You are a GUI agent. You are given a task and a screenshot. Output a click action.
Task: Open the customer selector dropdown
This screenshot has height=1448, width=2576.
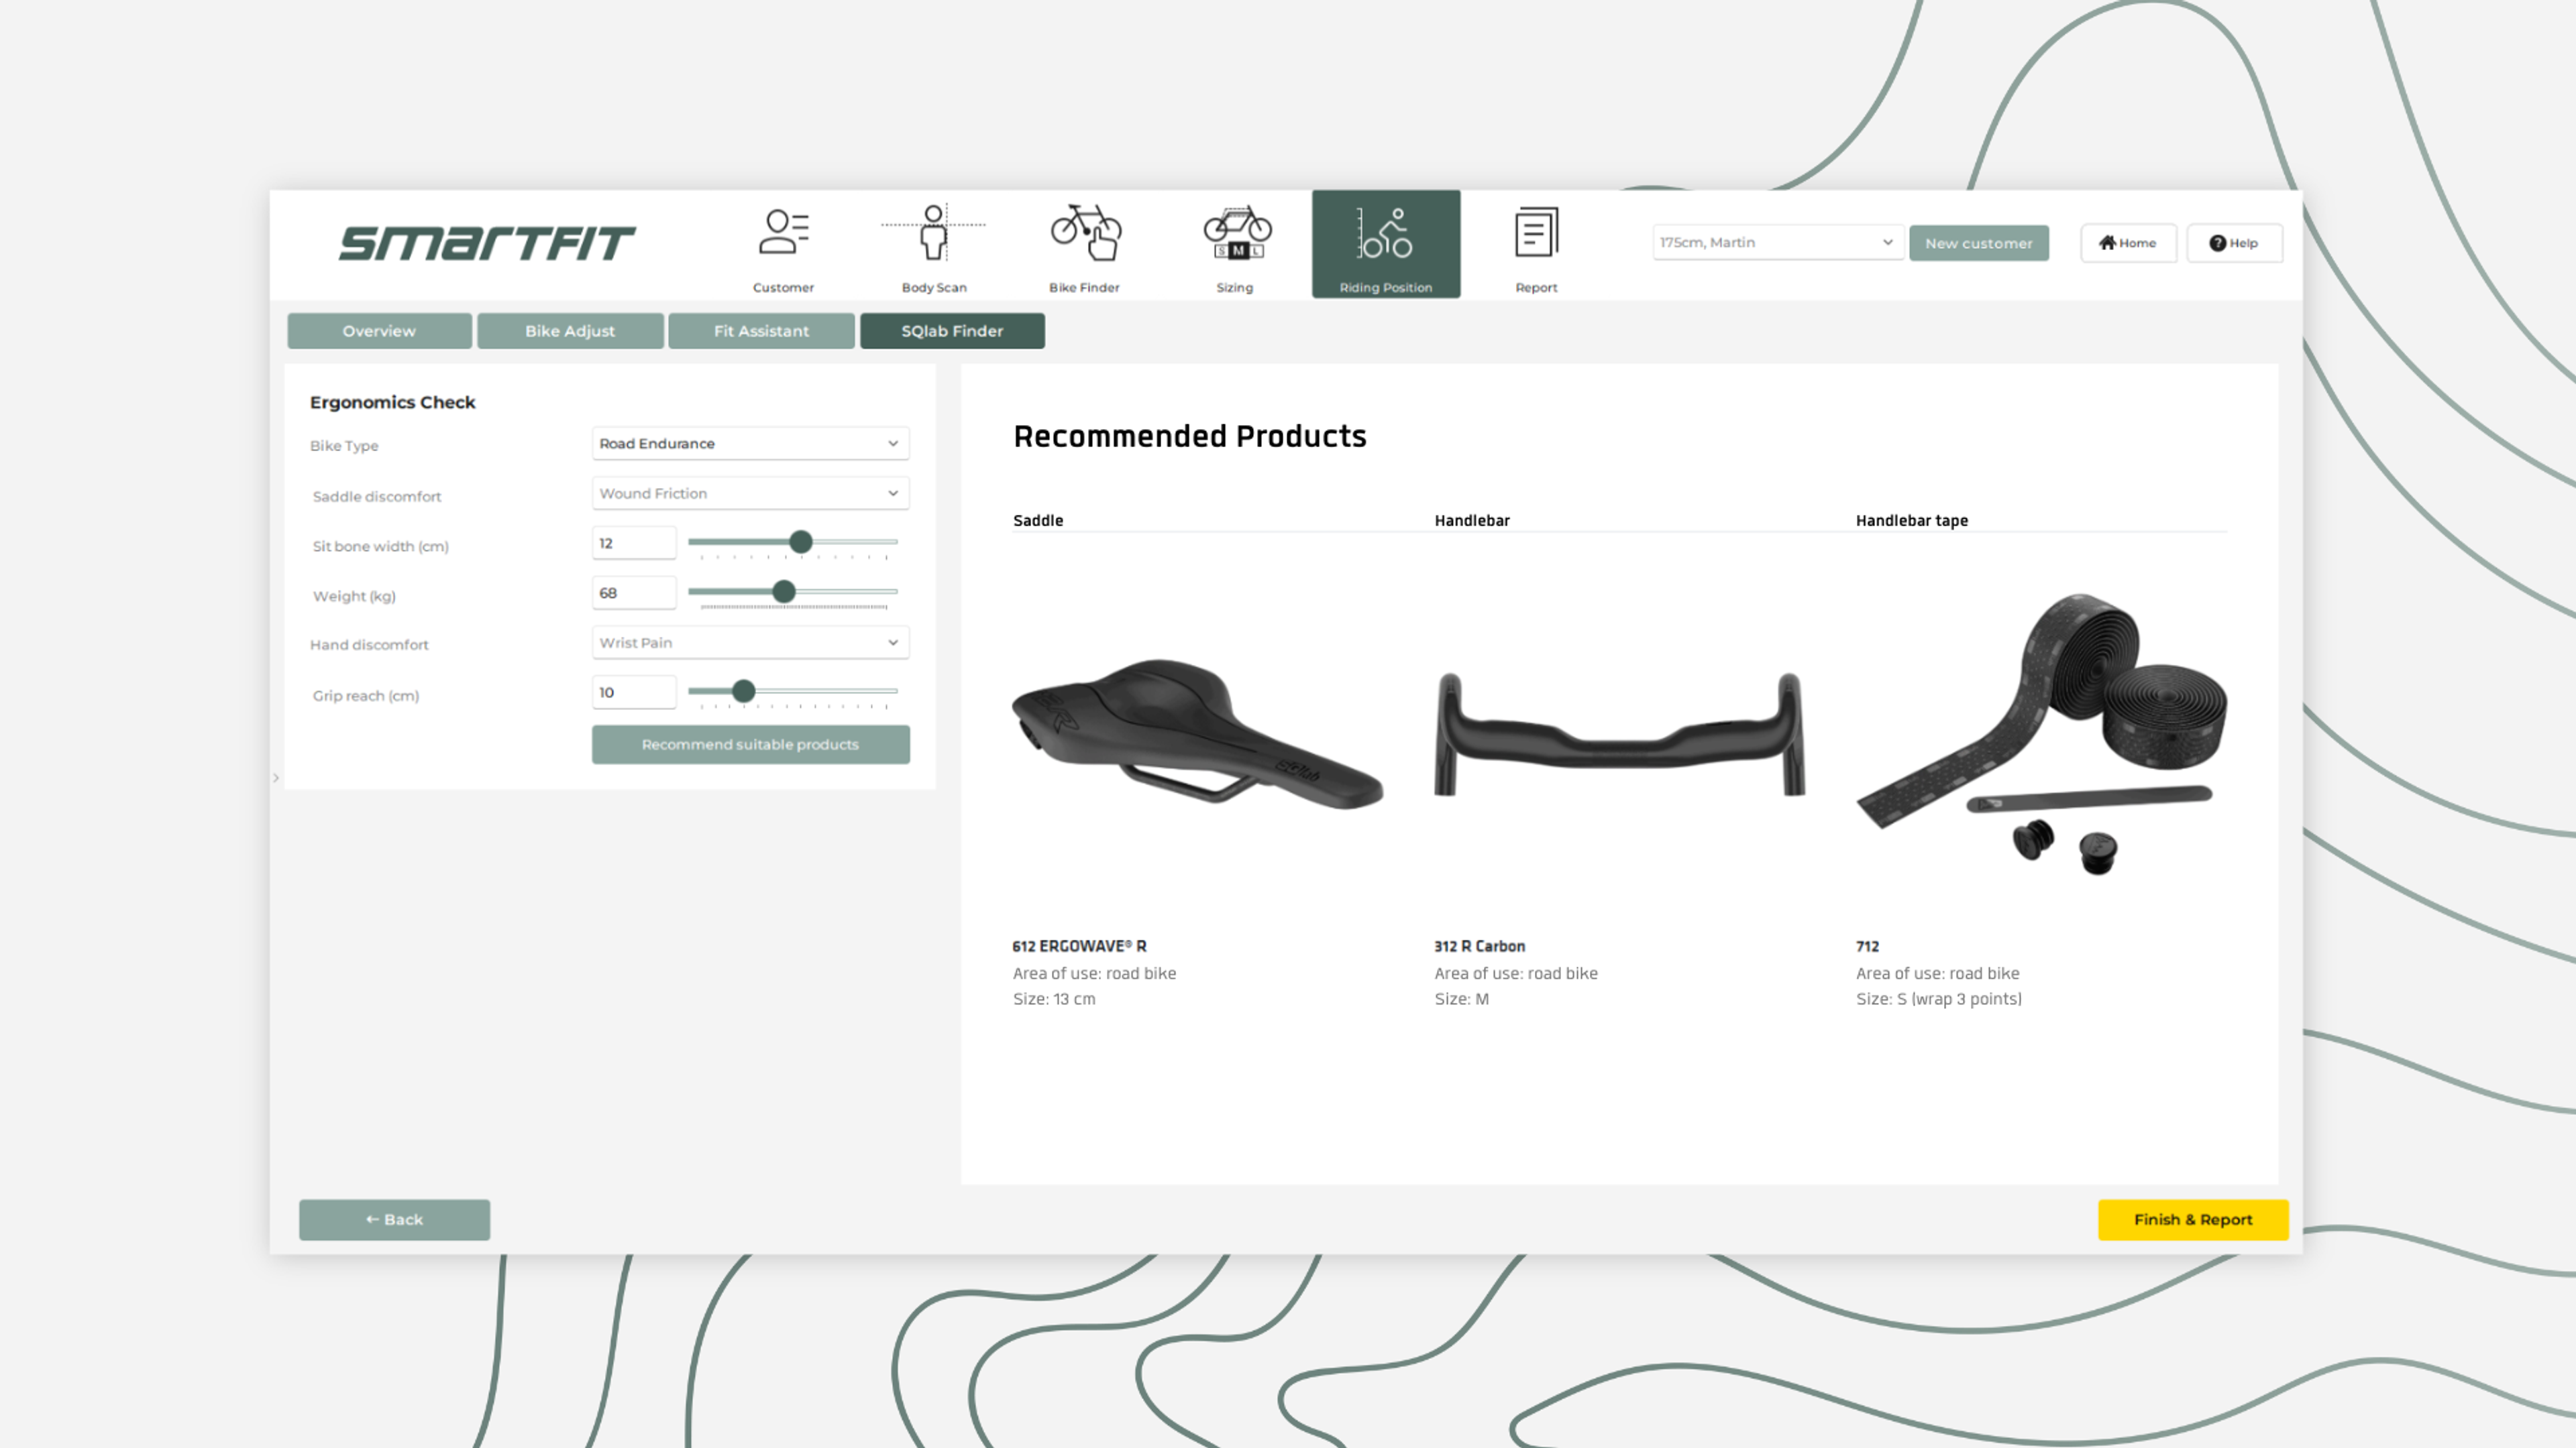pyautogui.click(x=1776, y=243)
